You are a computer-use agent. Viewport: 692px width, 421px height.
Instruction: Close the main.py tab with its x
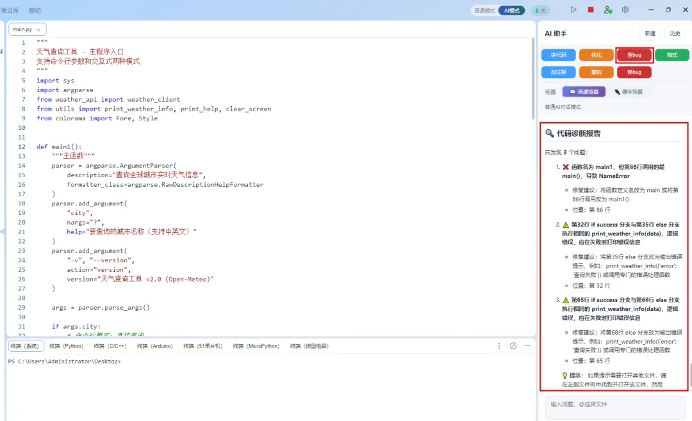[x=38, y=29]
